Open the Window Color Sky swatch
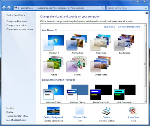This screenshot has height=126, width=150. tap(80, 111)
